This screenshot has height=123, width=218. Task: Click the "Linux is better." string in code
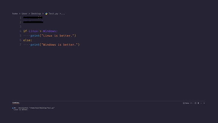58,36
